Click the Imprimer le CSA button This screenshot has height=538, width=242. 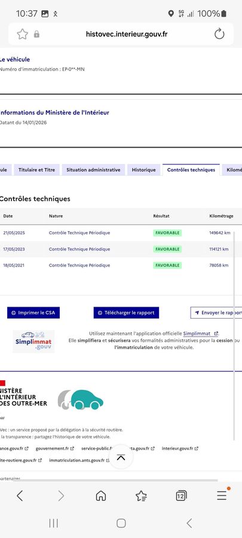tap(33, 313)
